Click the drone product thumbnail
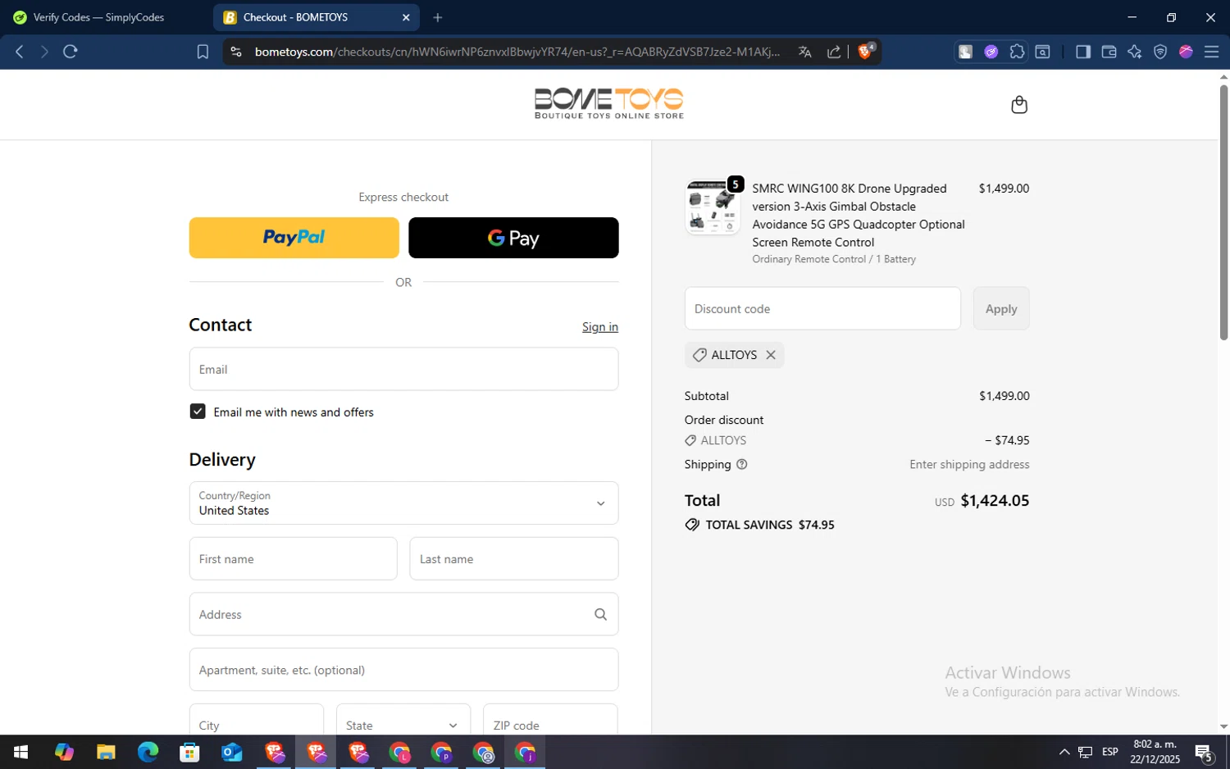The image size is (1230, 769). pos(712,207)
